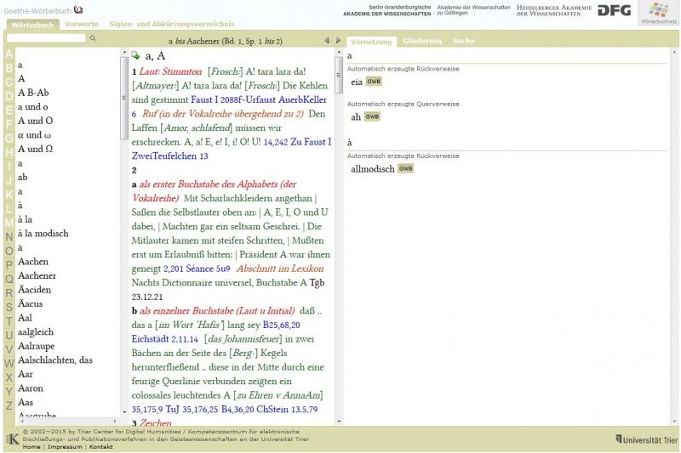
Task: Open Siglen- und Abkürzungsverzeichnis tab
Action: coord(172,24)
